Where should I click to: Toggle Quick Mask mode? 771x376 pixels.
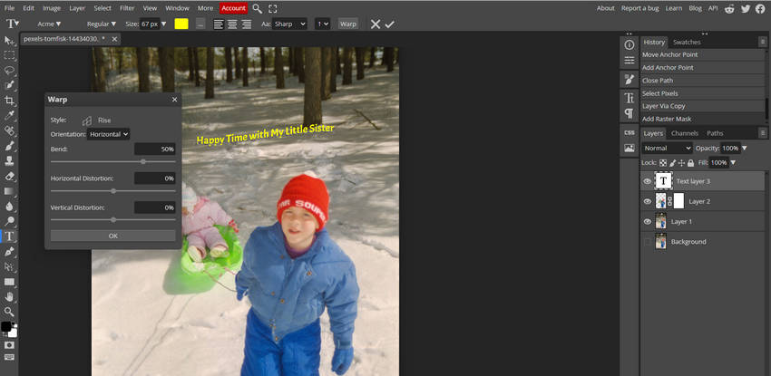9,344
